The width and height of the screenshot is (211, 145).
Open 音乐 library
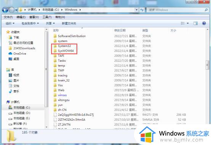pos(14,91)
